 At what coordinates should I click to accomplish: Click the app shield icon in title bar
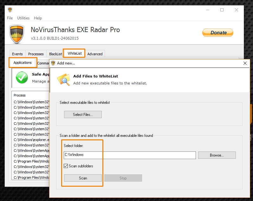[x=10, y=10]
